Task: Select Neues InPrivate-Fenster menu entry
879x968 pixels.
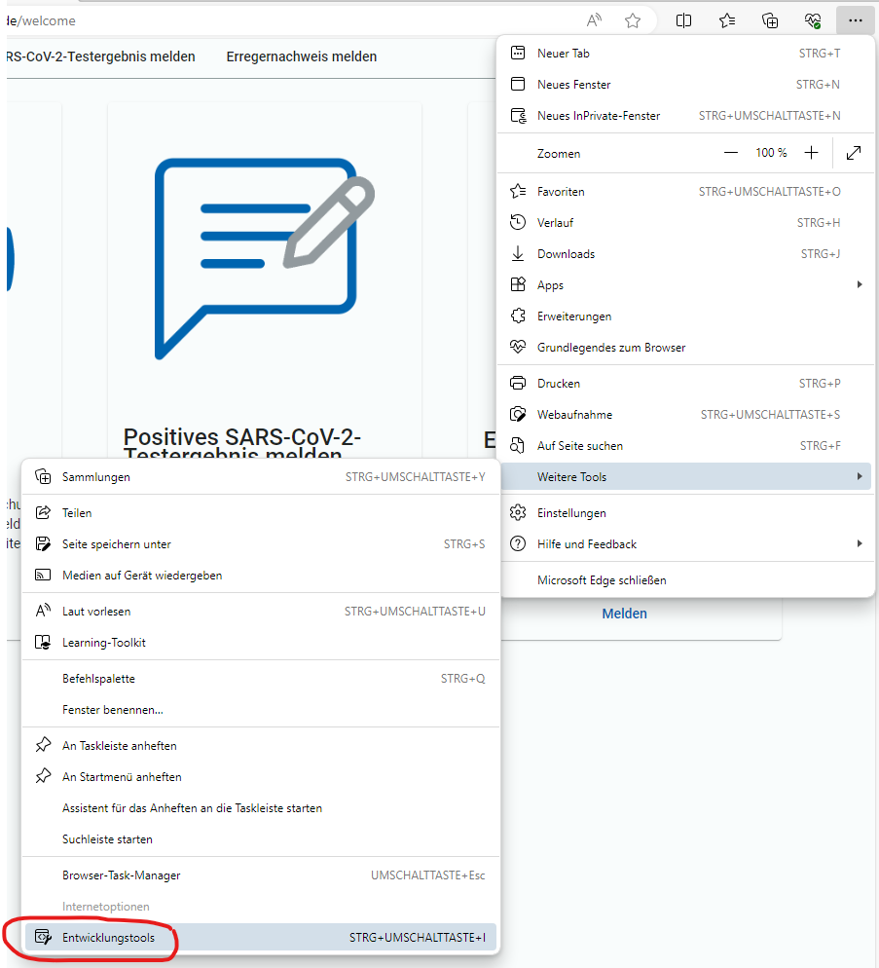Action: coord(599,116)
